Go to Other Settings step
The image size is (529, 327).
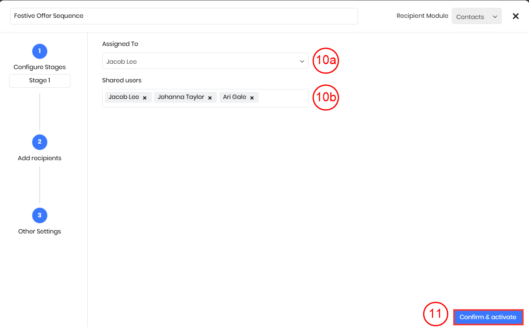point(40,231)
